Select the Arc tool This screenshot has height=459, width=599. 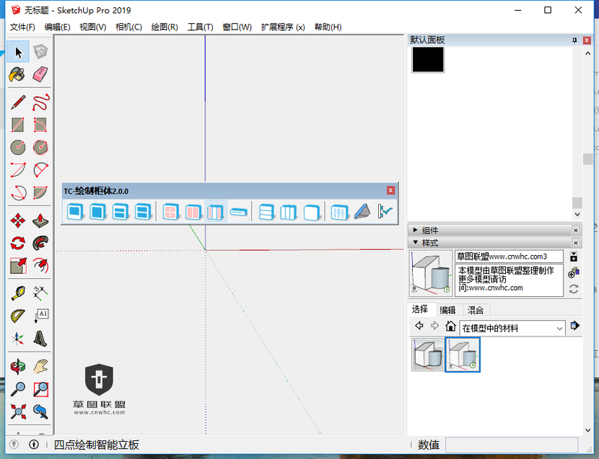tap(18, 170)
